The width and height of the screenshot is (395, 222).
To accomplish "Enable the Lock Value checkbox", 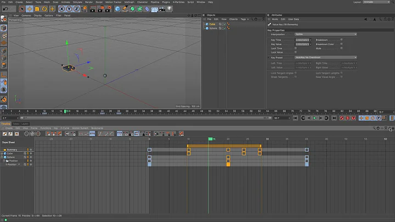I will 296,52.
